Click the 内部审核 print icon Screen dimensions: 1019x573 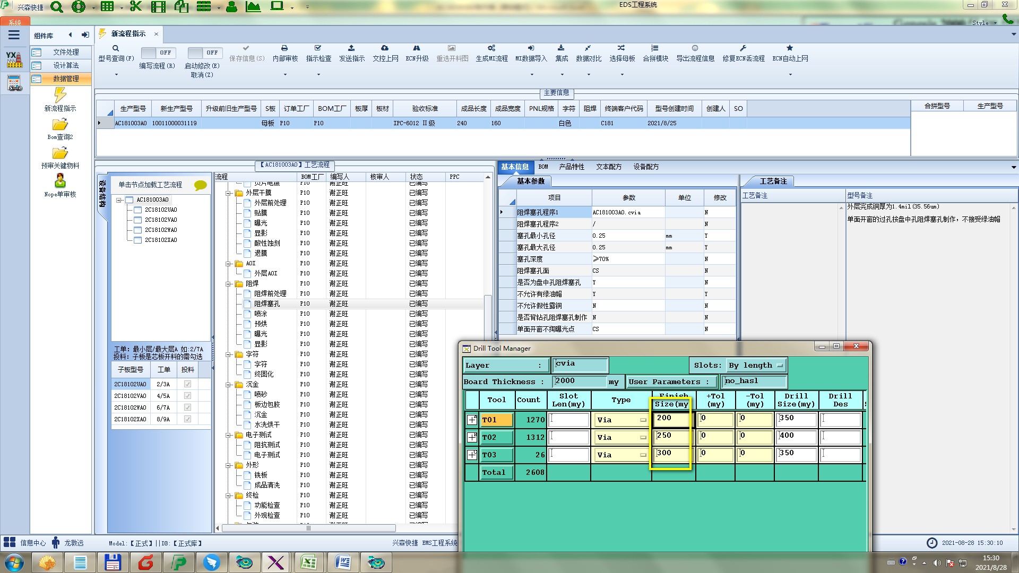coord(284,48)
